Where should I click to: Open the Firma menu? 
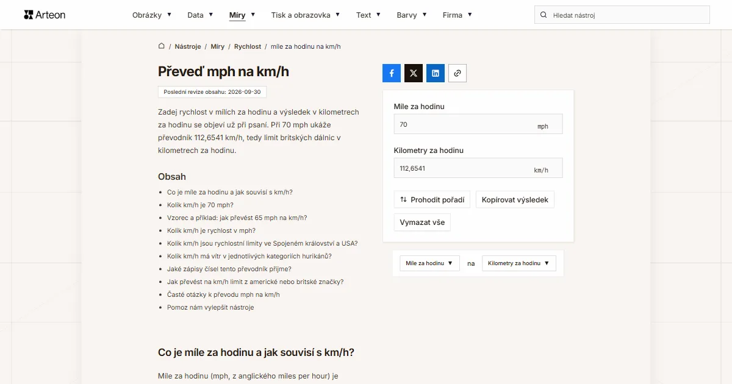point(457,15)
